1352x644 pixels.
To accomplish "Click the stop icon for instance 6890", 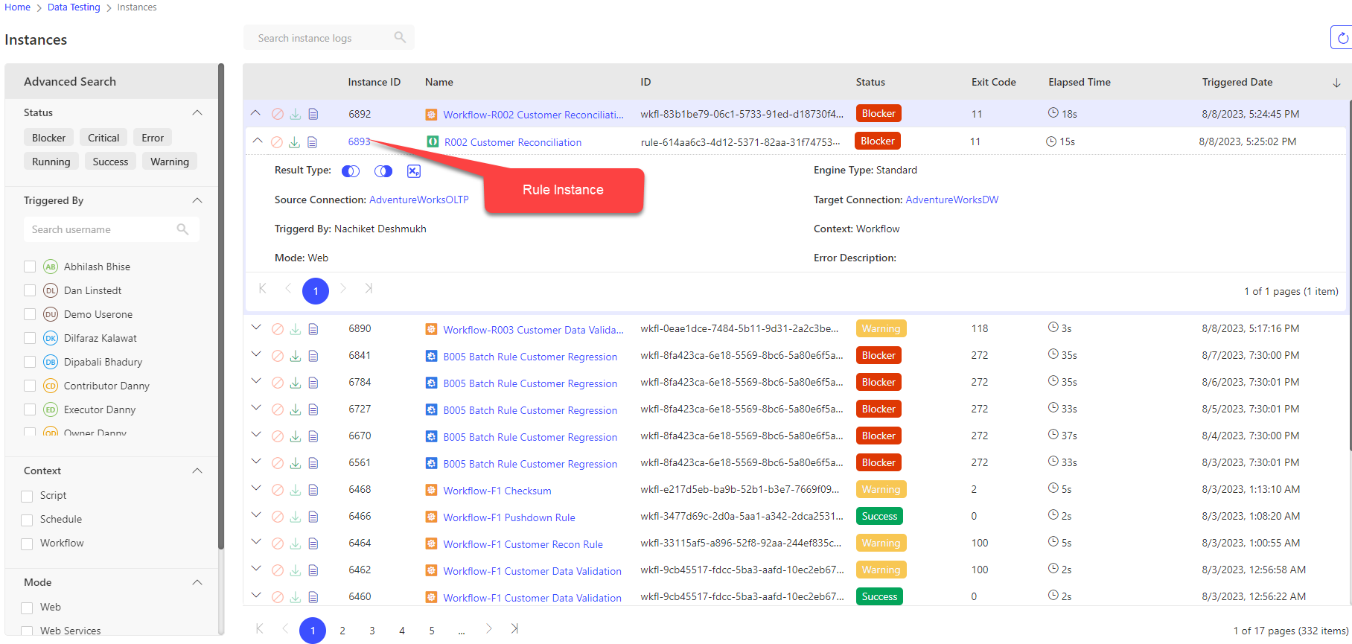I will pyautogui.click(x=277, y=329).
